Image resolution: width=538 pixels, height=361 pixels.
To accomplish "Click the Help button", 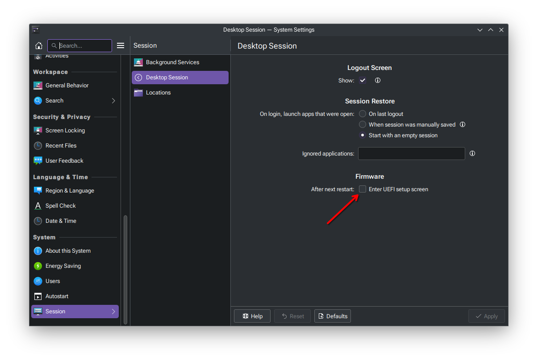I will (252, 316).
